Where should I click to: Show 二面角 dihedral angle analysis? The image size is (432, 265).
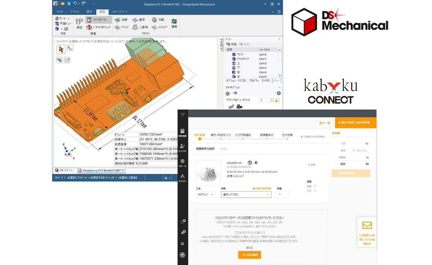click(140, 27)
